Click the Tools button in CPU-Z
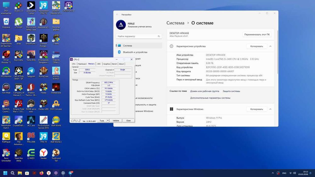315x177 pixels. click(102, 121)
